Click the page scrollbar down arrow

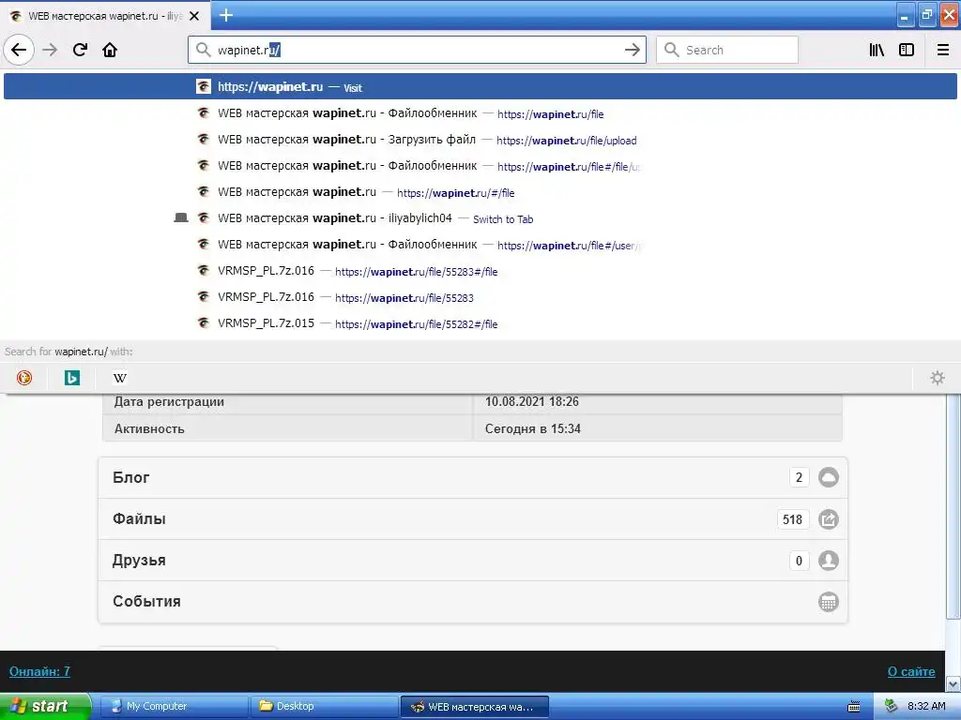click(x=953, y=683)
